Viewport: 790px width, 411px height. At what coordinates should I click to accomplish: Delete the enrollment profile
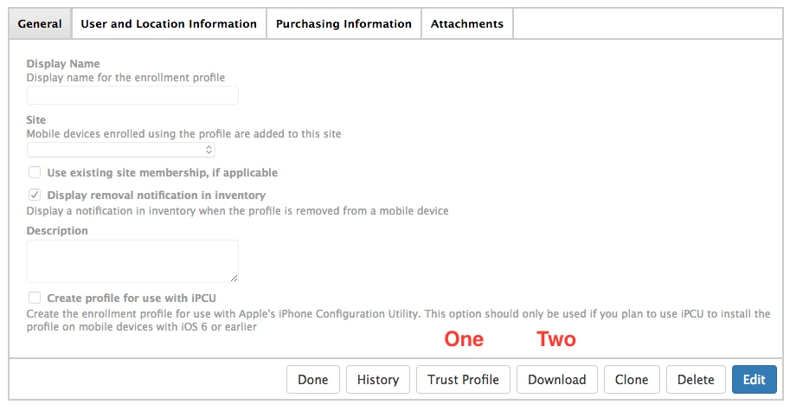pos(696,379)
